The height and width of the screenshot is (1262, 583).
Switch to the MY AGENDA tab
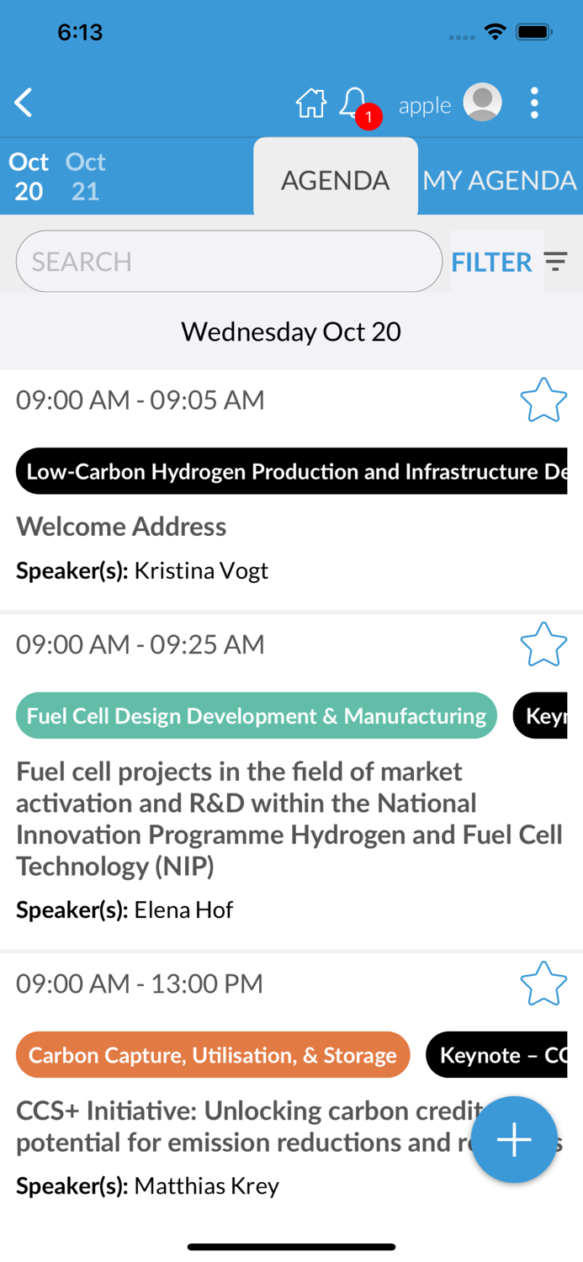500,179
